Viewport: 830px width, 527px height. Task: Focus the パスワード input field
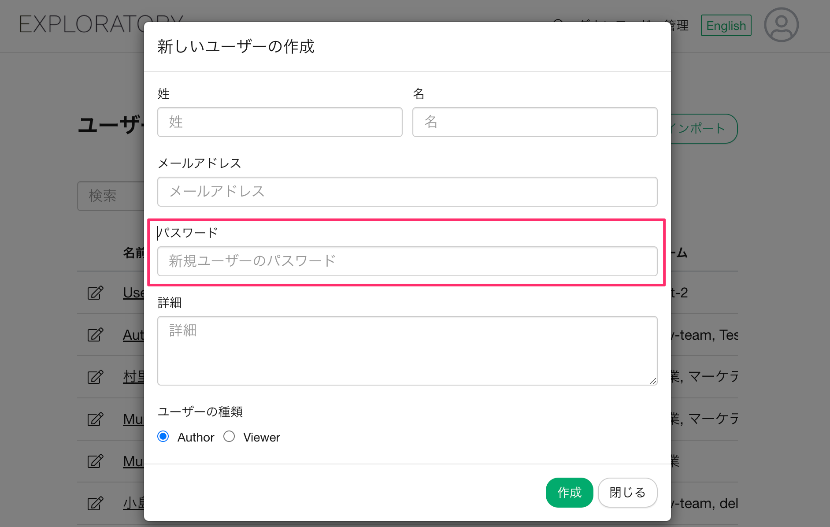tap(408, 261)
